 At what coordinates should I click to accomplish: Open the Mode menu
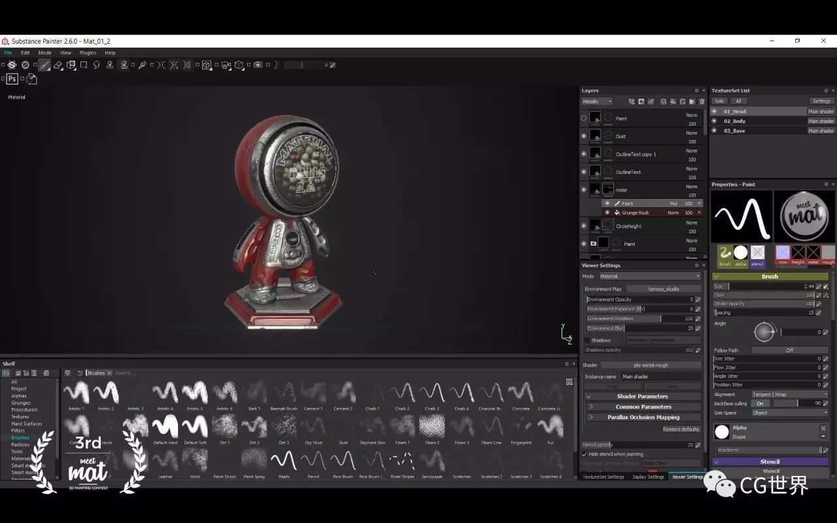click(x=44, y=53)
